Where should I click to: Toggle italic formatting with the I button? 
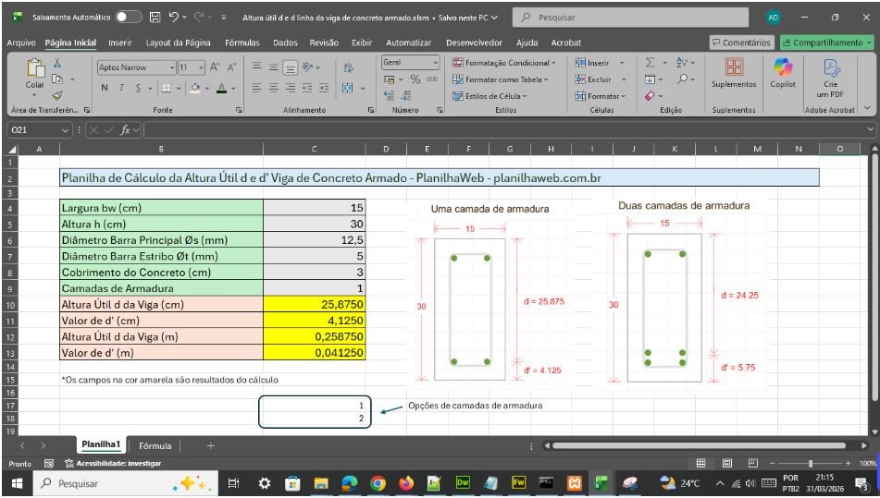click(120, 88)
